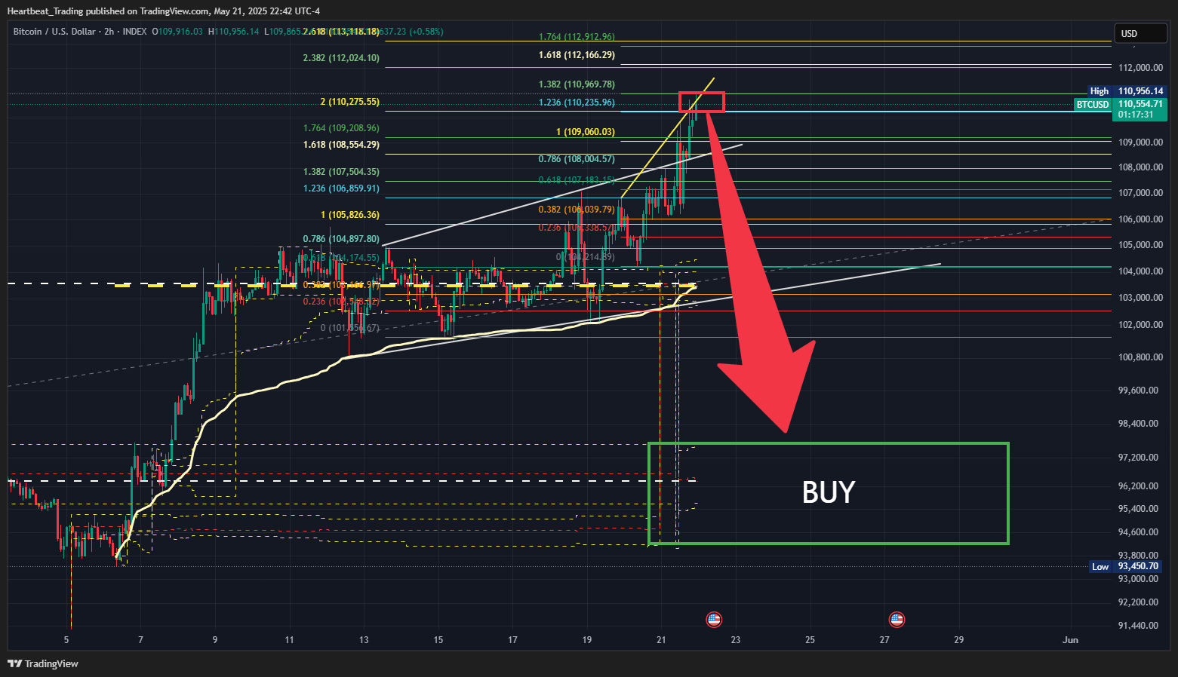The height and width of the screenshot is (677, 1178).
Task: Click 96,200.00 on the price axis
Action: tap(1138, 486)
